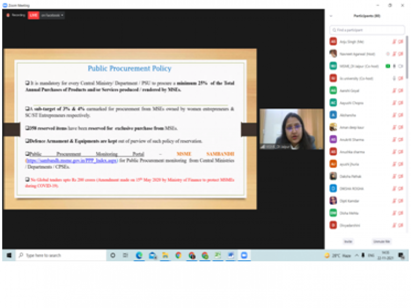
Task: Toggle the camera-off icon for Disha Mehta
Action: coord(401,213)
